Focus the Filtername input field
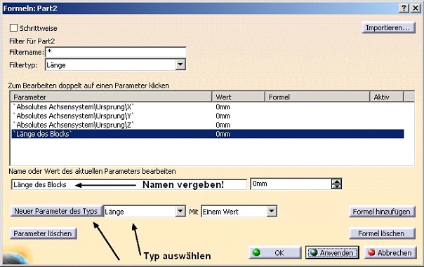This screenshot has height=267, width=424. (116, 52)
